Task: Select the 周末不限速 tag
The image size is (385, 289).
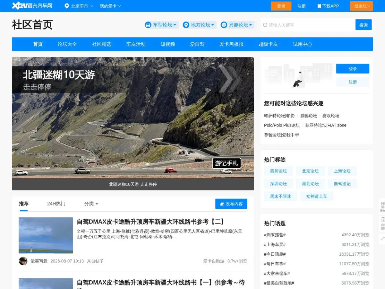Action: point(280,196)
